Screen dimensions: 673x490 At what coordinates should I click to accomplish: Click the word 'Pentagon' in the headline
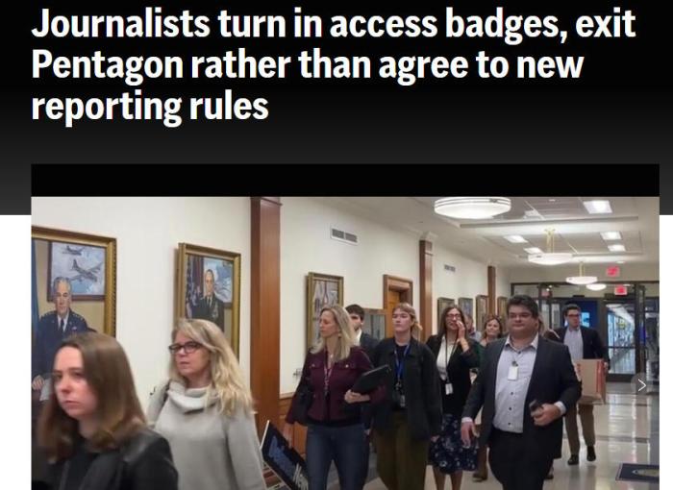point(108,65)
